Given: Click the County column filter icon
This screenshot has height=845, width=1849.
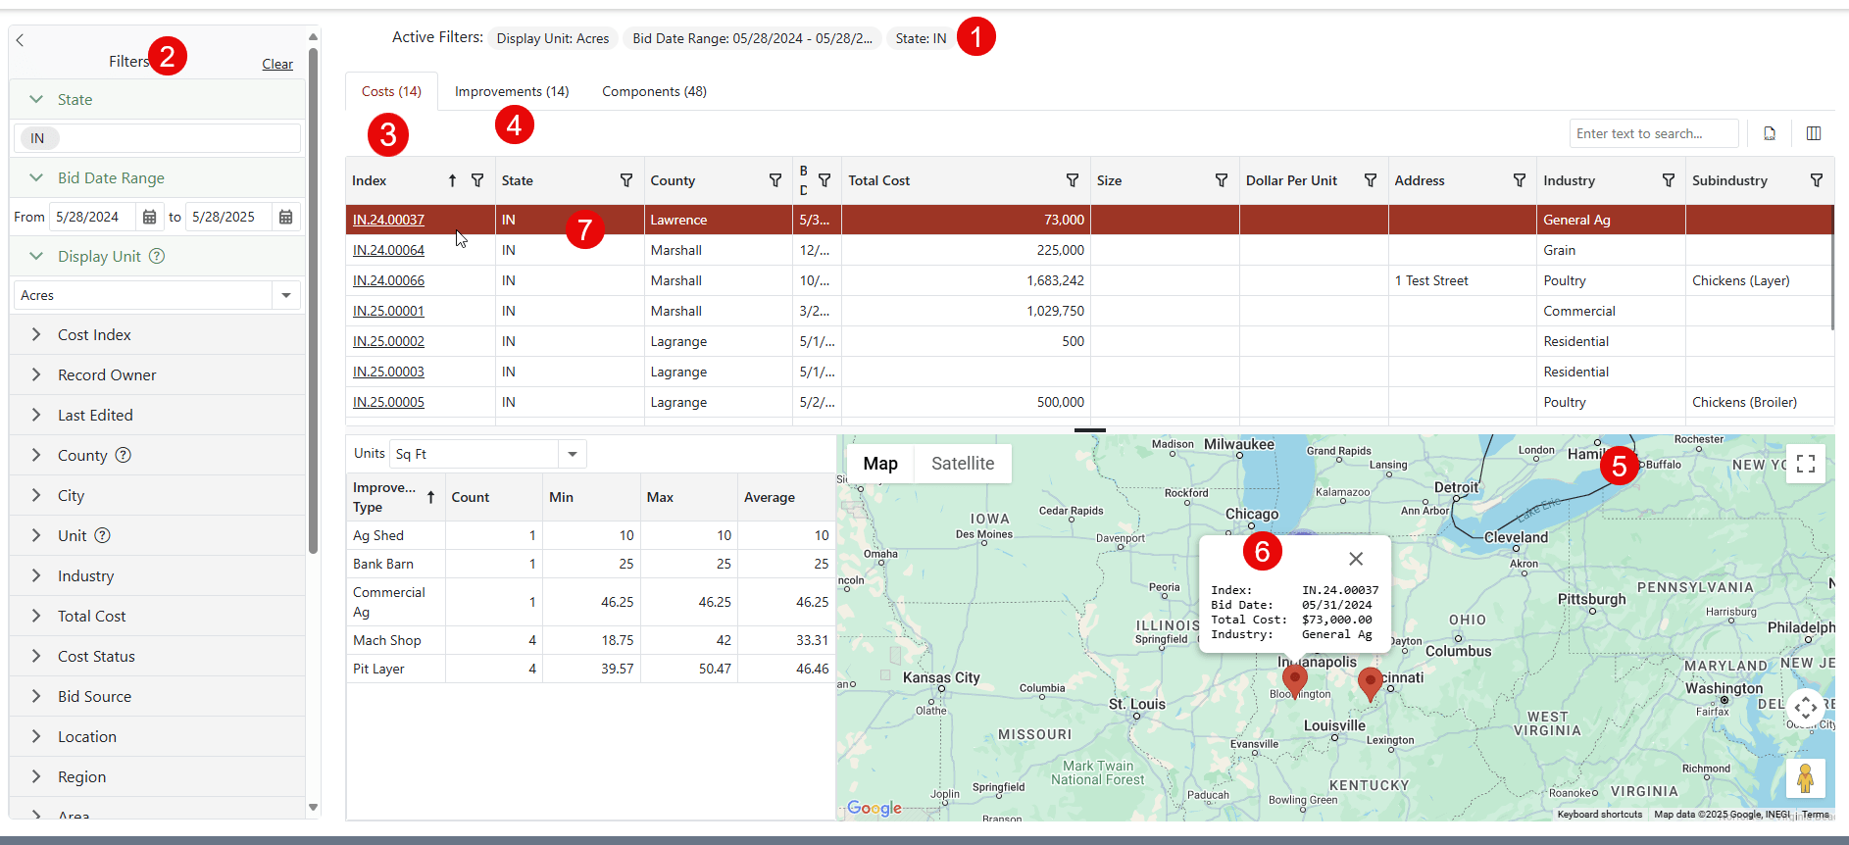Looking at the screenshot, I should click(775, 180).
